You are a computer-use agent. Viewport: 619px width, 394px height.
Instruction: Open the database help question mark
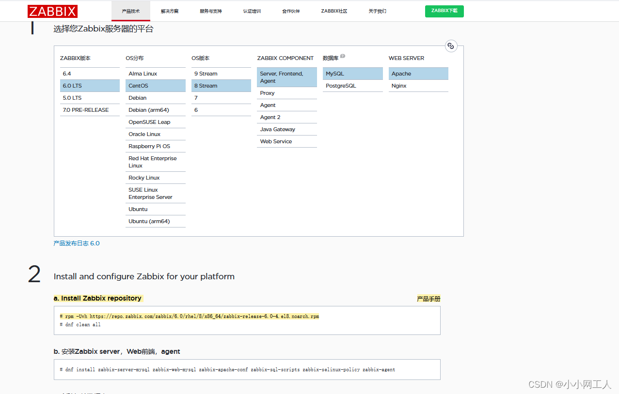[343, 56]
